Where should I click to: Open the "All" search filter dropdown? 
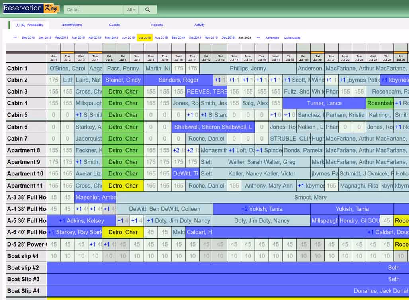pyautogui.click(x=131, y=9)
